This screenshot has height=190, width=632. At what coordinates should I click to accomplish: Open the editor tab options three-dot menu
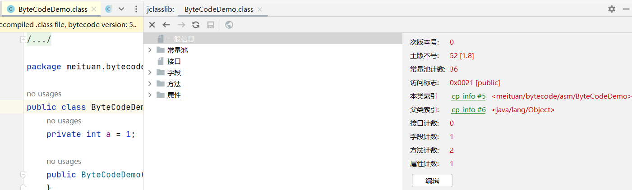[x=136, y=9]
